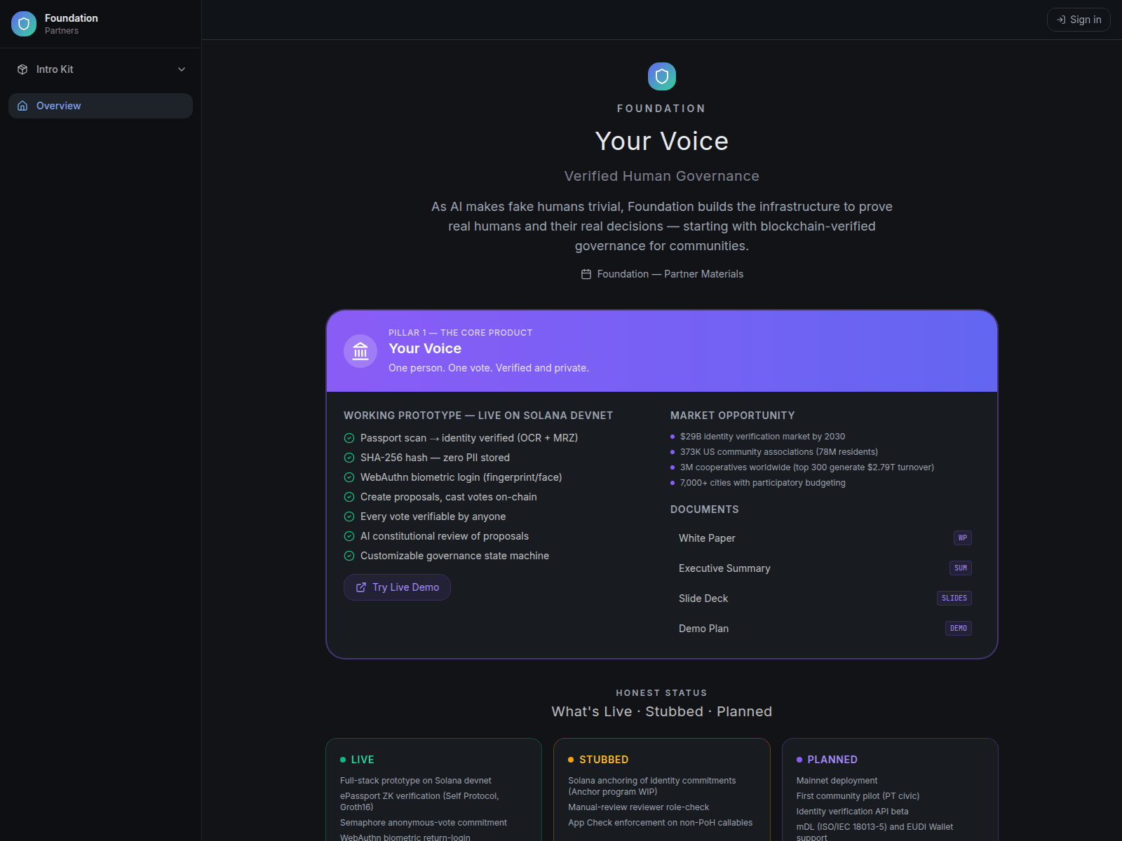Click the STUBBED status heading
Viewport: 1122px width, 841px height.
pos(604,760)
